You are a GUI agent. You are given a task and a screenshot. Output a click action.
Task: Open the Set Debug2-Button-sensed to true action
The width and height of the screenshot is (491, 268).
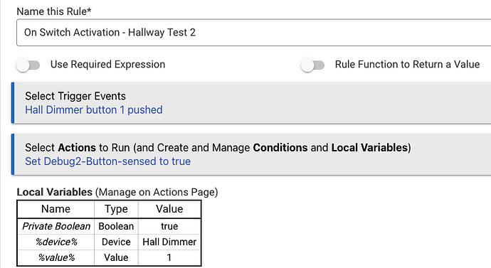click(x=107, y=161)
